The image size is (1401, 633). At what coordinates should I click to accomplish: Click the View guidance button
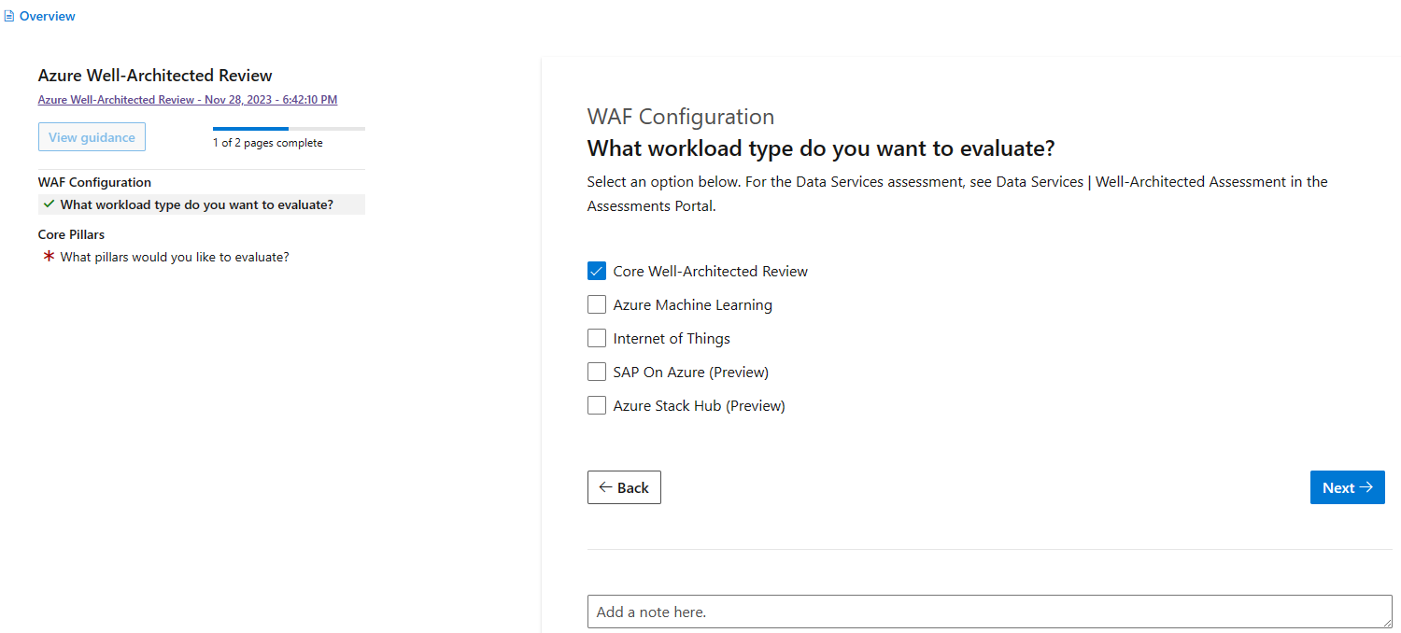tap(92, 137)
